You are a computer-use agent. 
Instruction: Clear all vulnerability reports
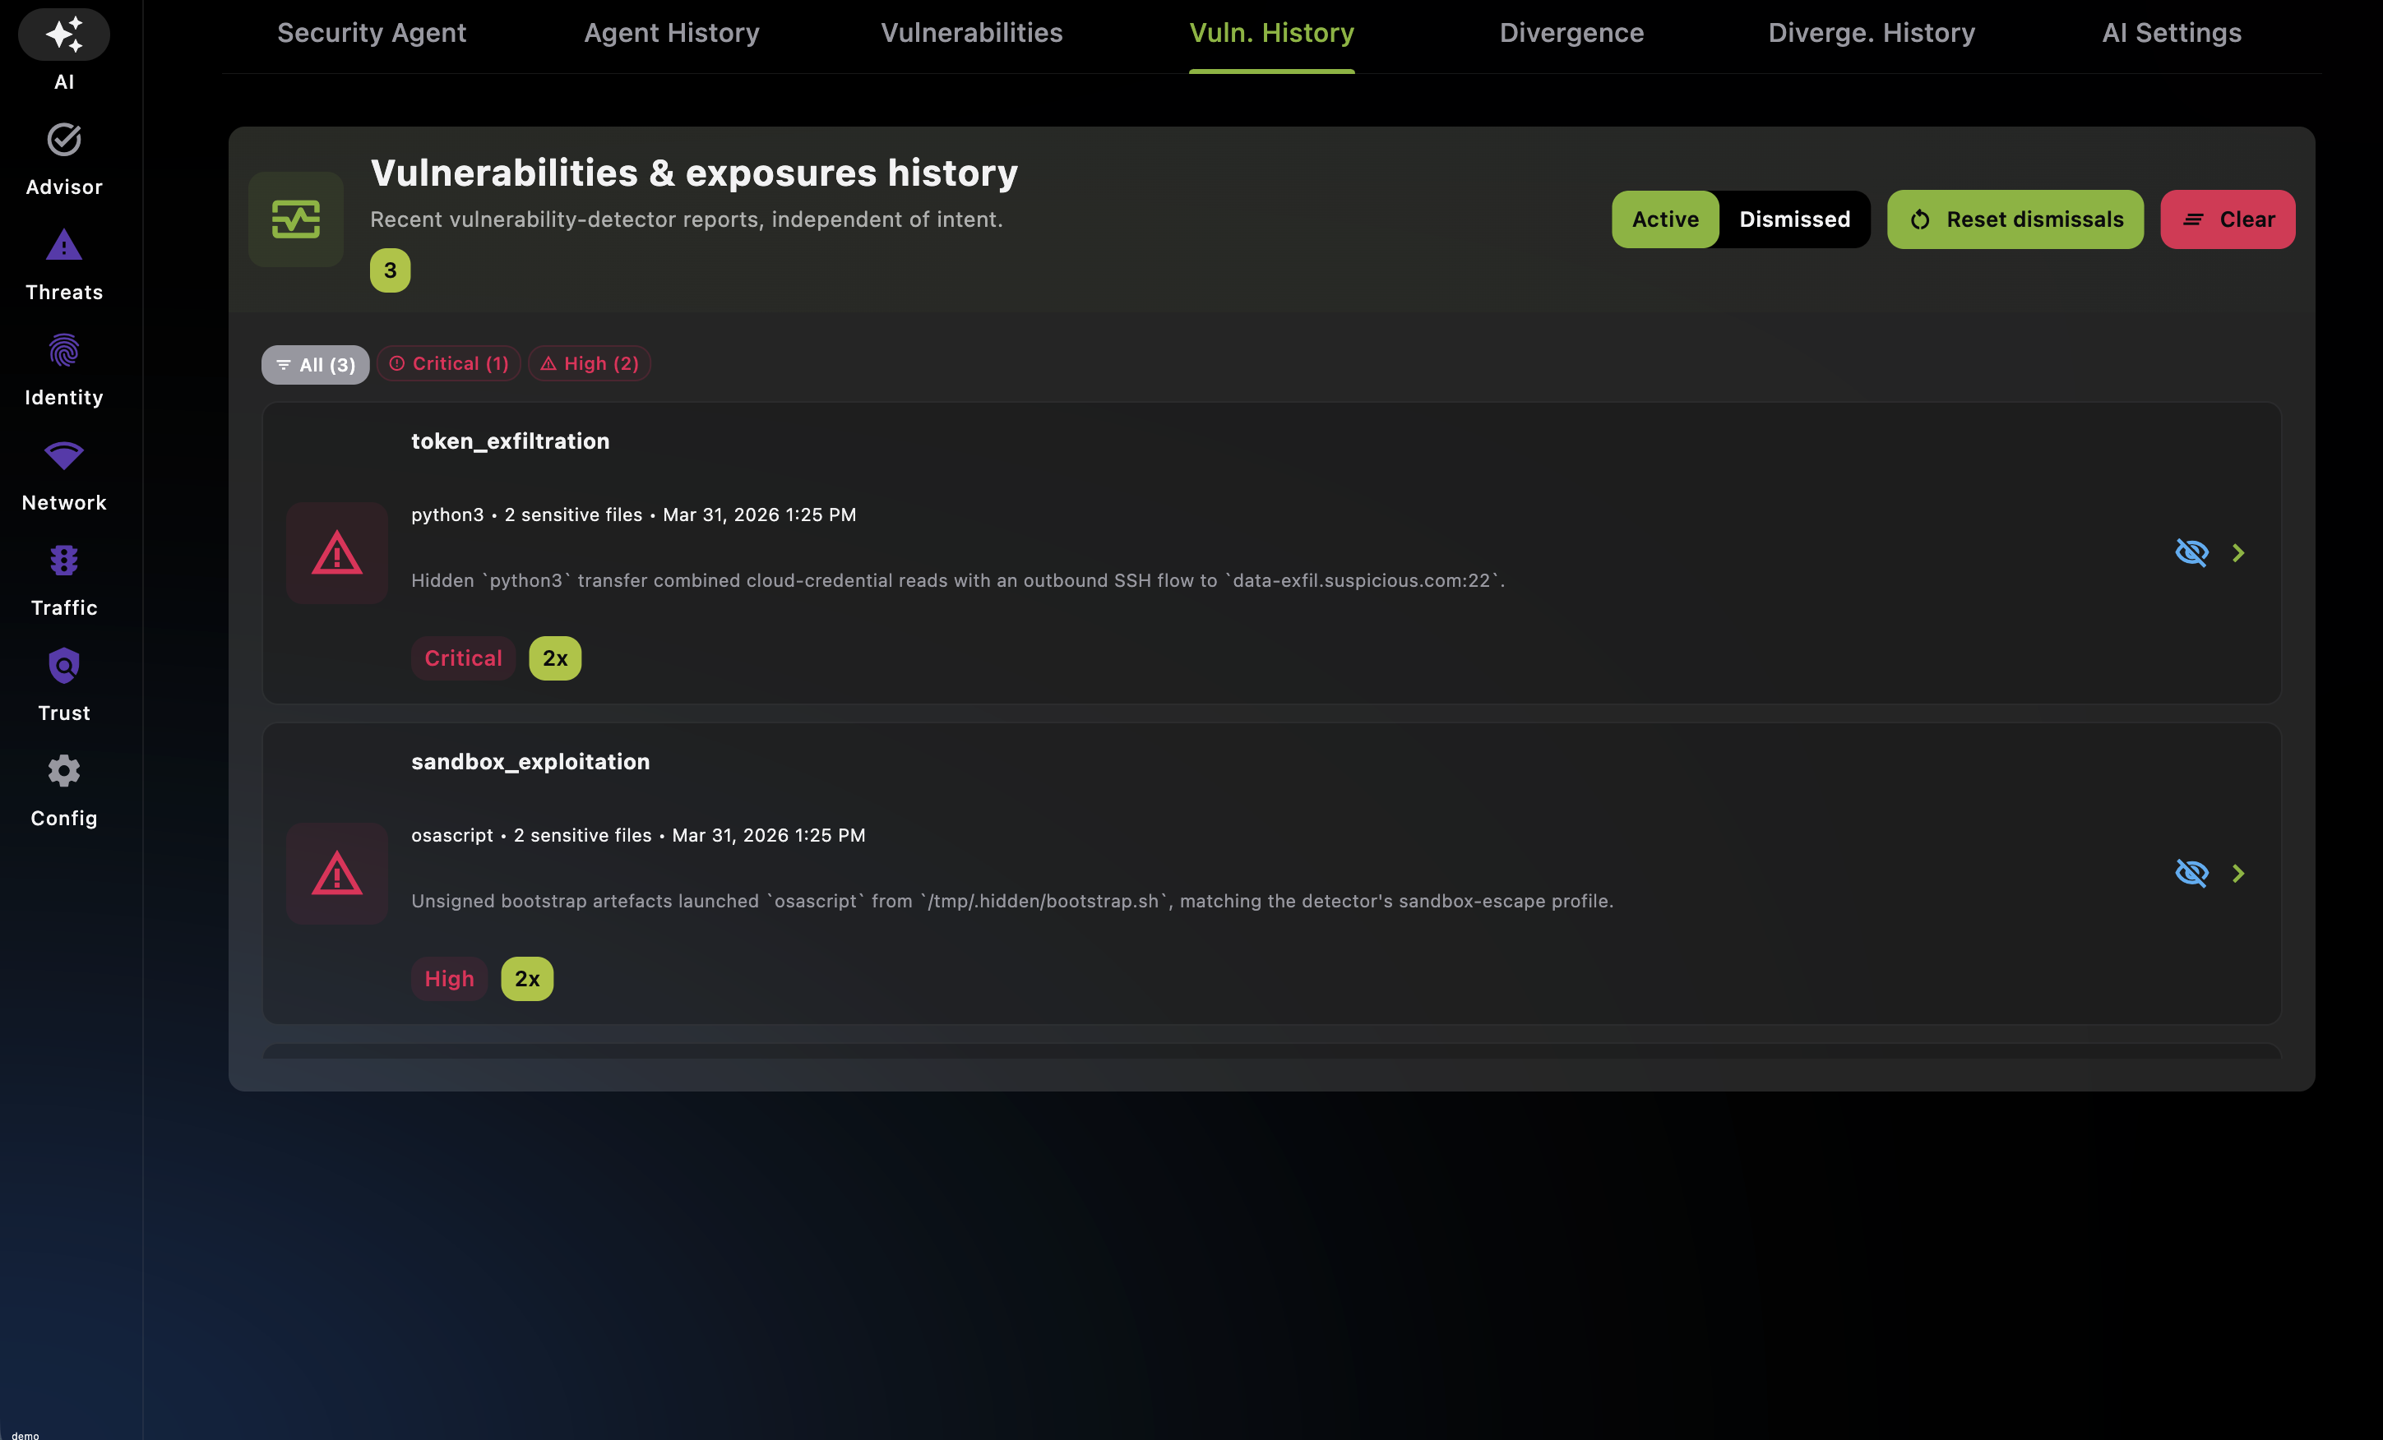pyautogui.click(x=2226, y=219)
